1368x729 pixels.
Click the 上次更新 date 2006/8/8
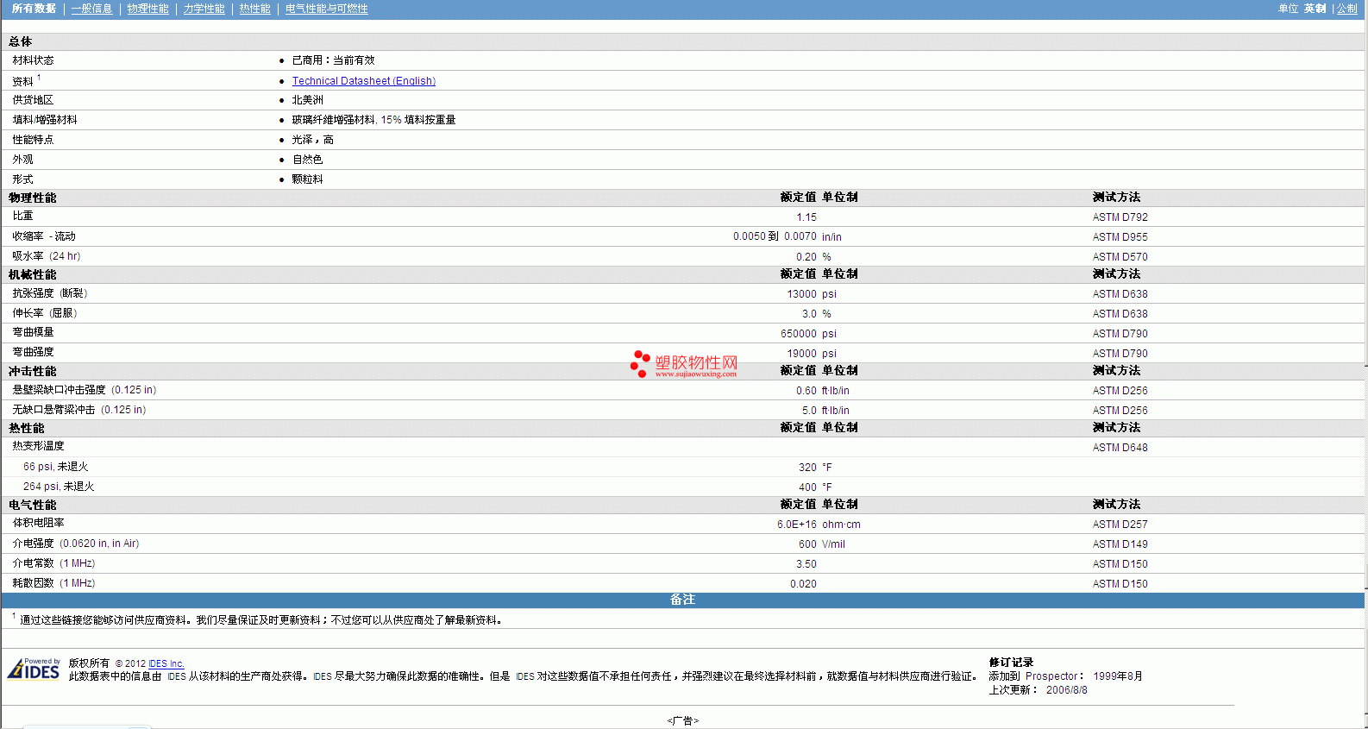tap(1067, 690)
